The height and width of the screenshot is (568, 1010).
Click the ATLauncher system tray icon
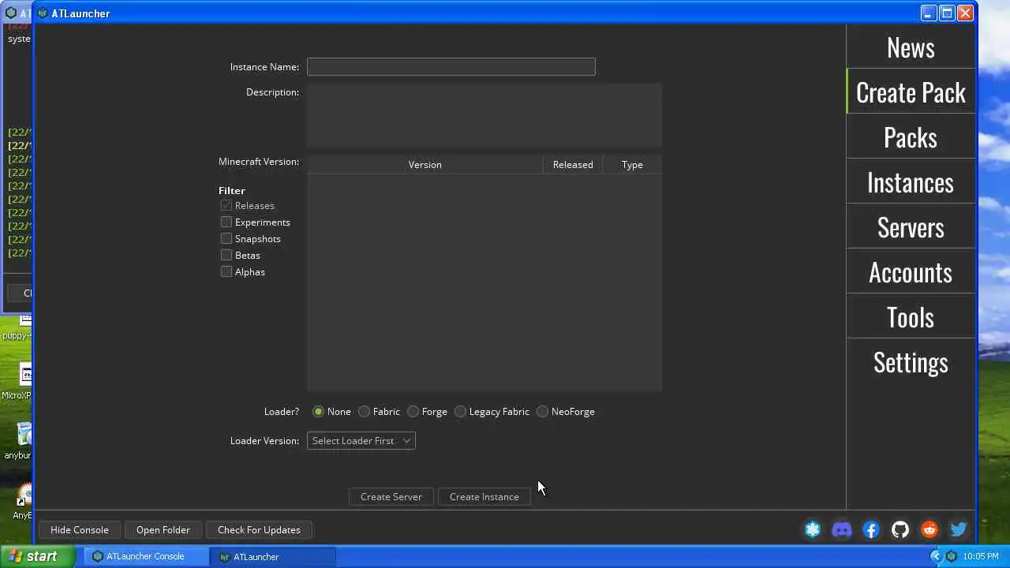[x=952, y=556]
